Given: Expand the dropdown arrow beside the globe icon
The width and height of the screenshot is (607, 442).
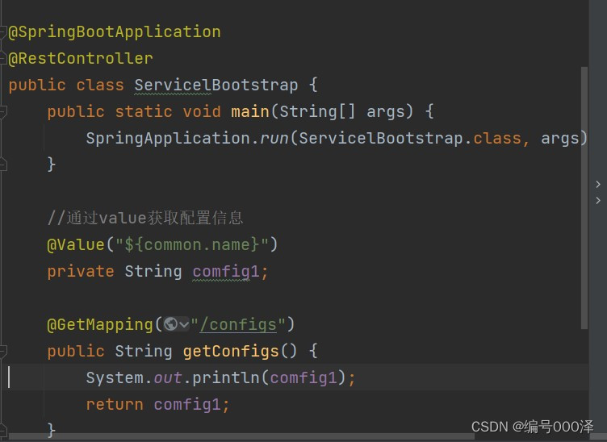Looking at the screenshot, I should (184, 324).
